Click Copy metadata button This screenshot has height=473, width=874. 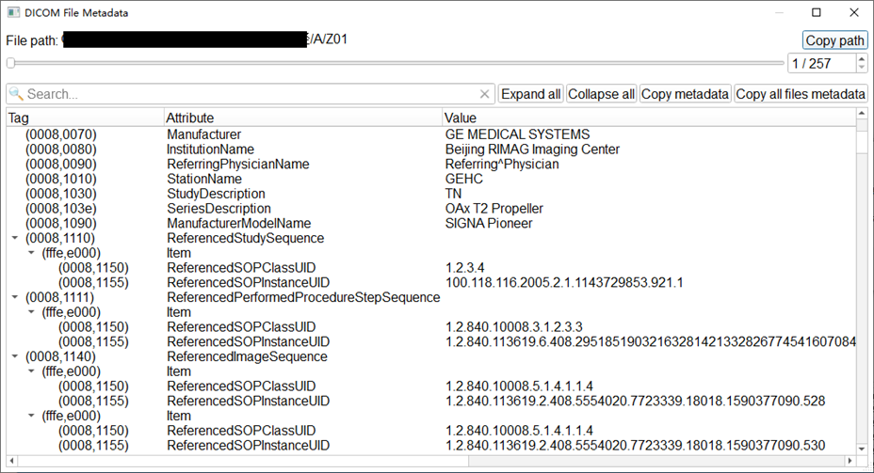tap(685, 94)
